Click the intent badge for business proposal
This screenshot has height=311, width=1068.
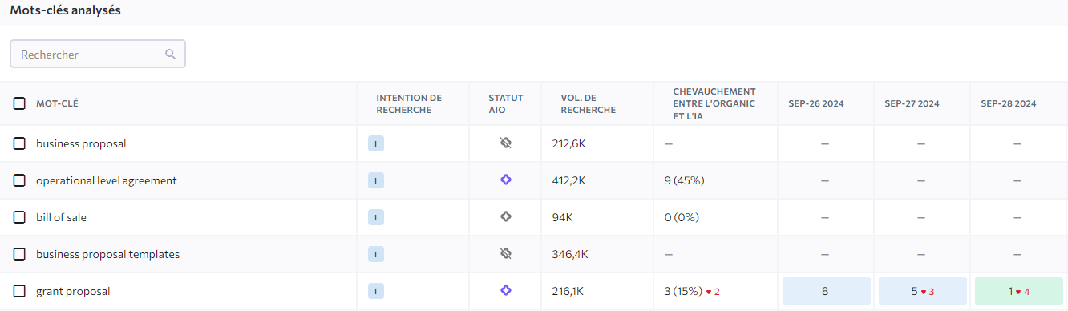click(x=376, y=144)
